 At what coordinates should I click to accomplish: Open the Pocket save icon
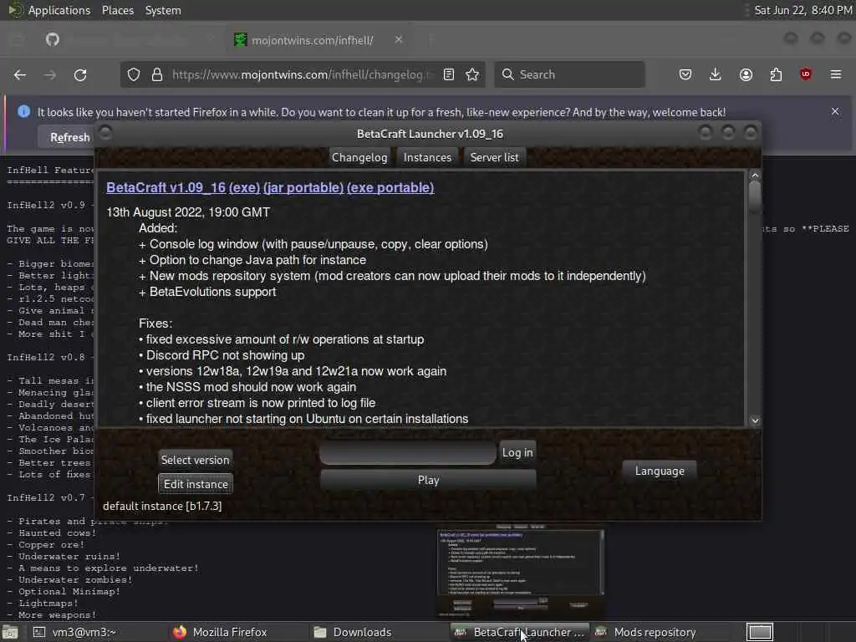(x=685, y=74)
